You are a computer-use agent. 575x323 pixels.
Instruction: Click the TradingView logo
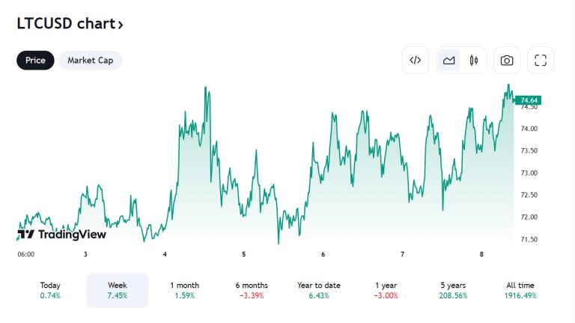point(61,234)
